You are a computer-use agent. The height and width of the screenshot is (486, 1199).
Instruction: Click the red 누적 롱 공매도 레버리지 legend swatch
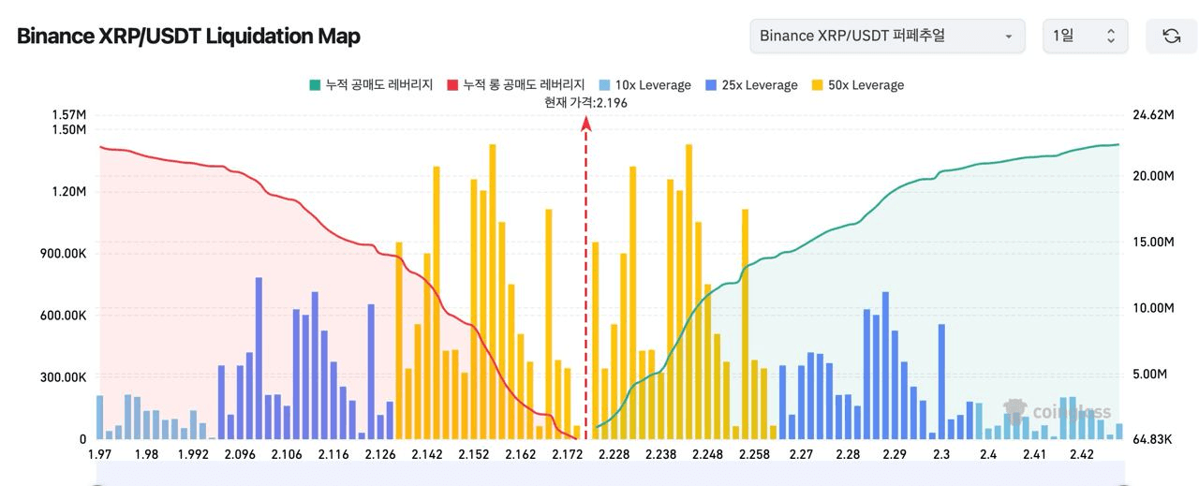(453, 85)
